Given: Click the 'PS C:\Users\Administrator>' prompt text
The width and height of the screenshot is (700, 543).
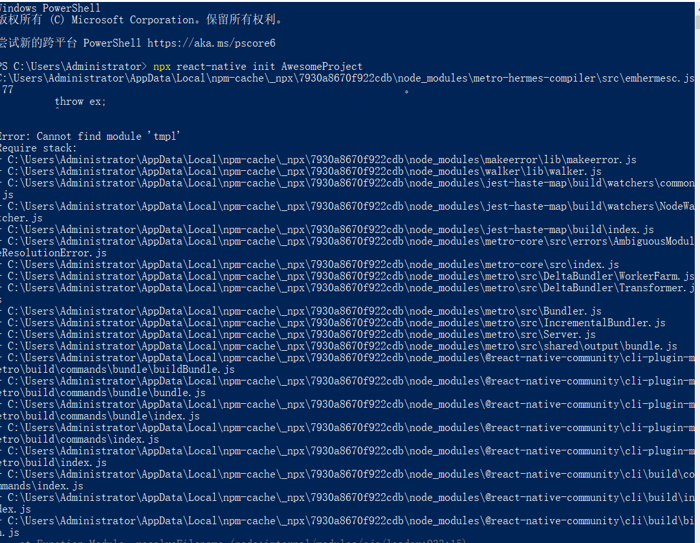Looking at the screenshot, I should [73, 67].
